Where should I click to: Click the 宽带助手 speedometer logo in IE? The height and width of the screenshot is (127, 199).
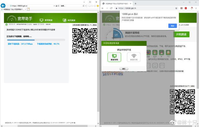[x=12, y=18]
